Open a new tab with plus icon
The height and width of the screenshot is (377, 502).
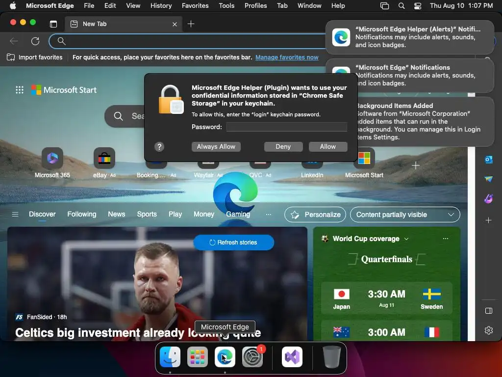(191, 24)
